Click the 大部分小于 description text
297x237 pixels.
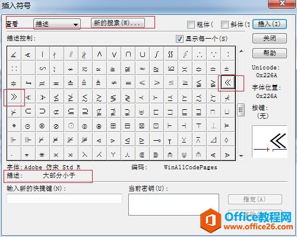59,175
